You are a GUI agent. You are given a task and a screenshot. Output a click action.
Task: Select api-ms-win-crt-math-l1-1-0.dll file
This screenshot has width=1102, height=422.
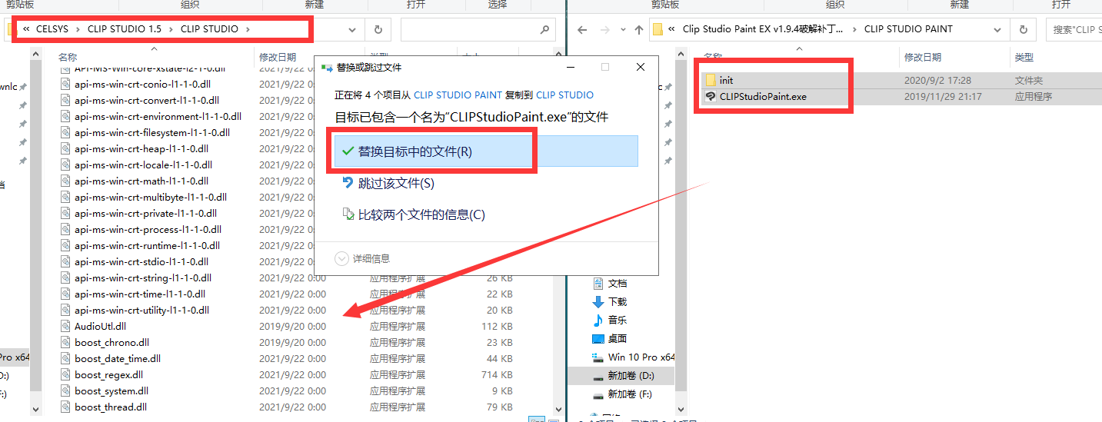[141, 181]
